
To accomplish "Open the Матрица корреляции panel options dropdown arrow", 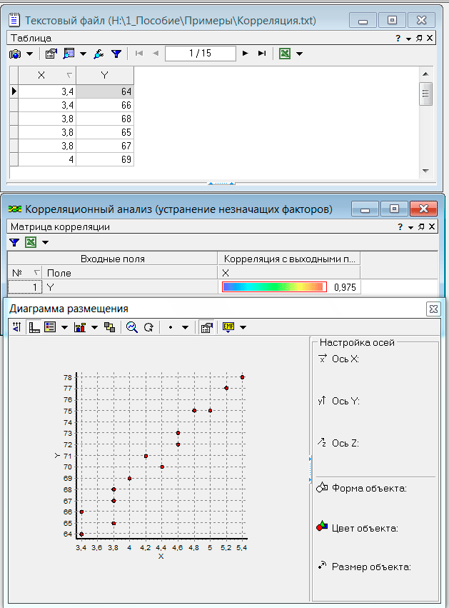I will click(410, 228).
